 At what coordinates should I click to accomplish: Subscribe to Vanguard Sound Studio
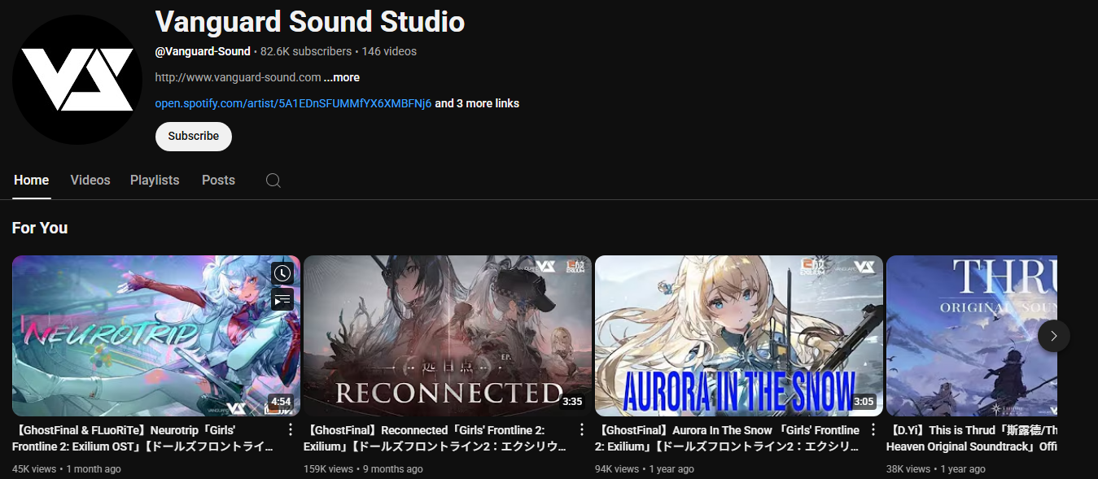pyautogui.click(x=194, y=137)
